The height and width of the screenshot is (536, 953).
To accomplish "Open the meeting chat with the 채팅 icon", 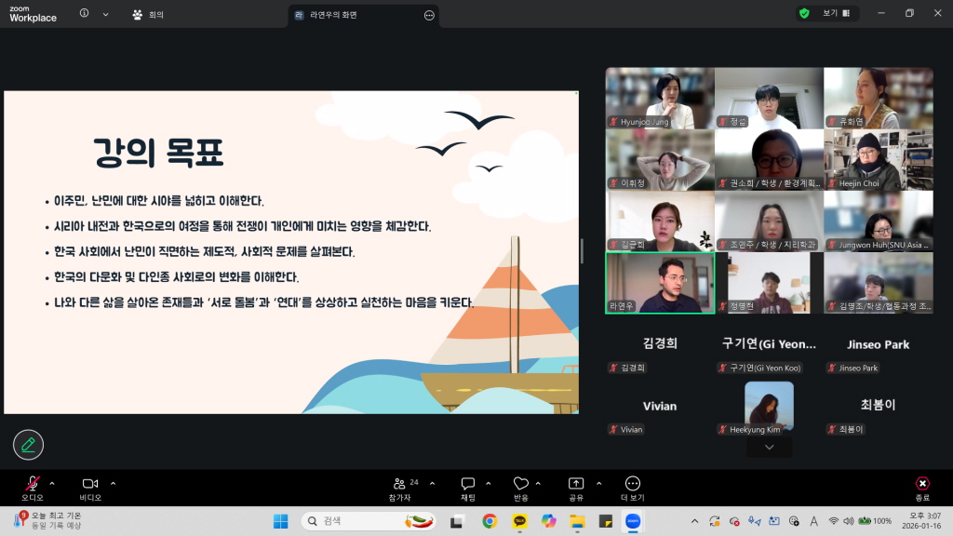I will tap(466, 484).
